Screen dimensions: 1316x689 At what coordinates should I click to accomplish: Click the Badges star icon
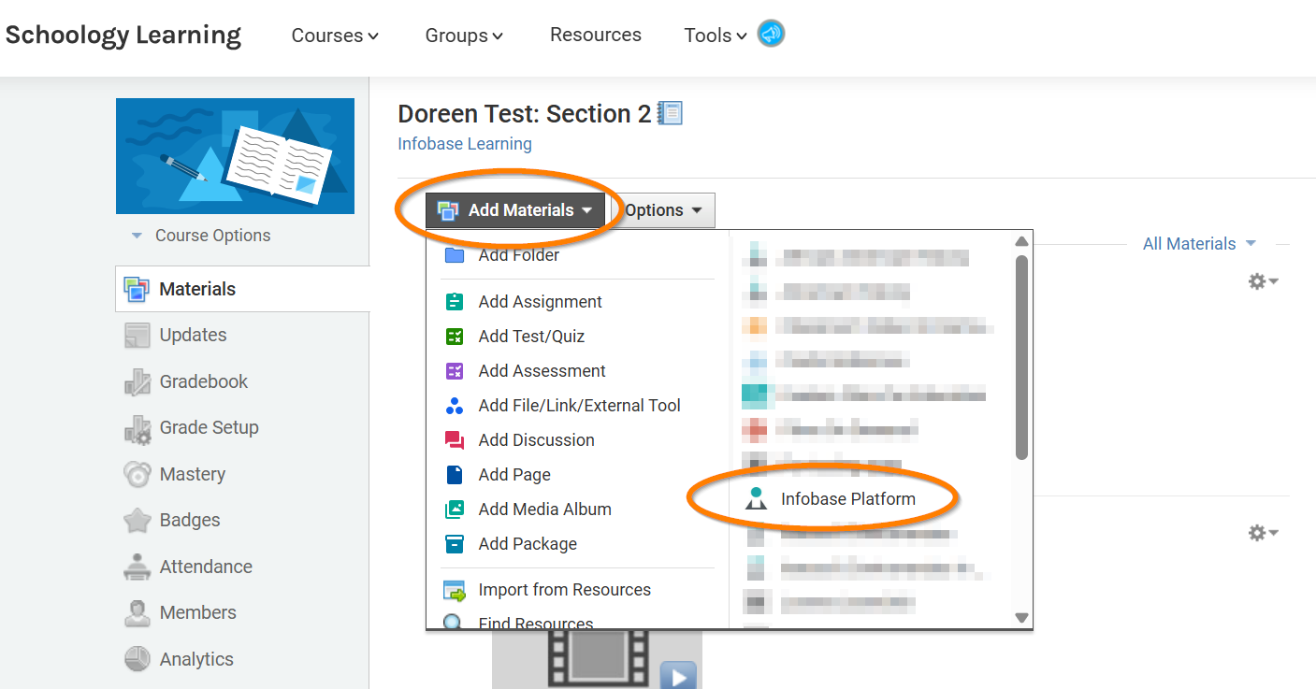coord(137,520)
